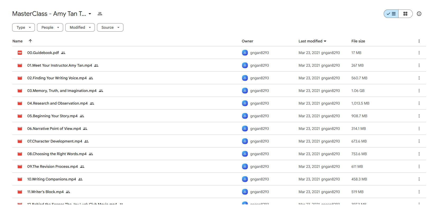The image size is (445, 216).
Task: Open more actions for 06.Narrative Point of View
Action: click(x=419, y=129)
